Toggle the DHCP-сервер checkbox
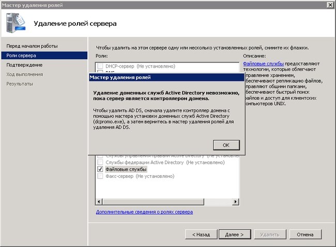Viewport: 336px width, 247px height. coord(100,66)
